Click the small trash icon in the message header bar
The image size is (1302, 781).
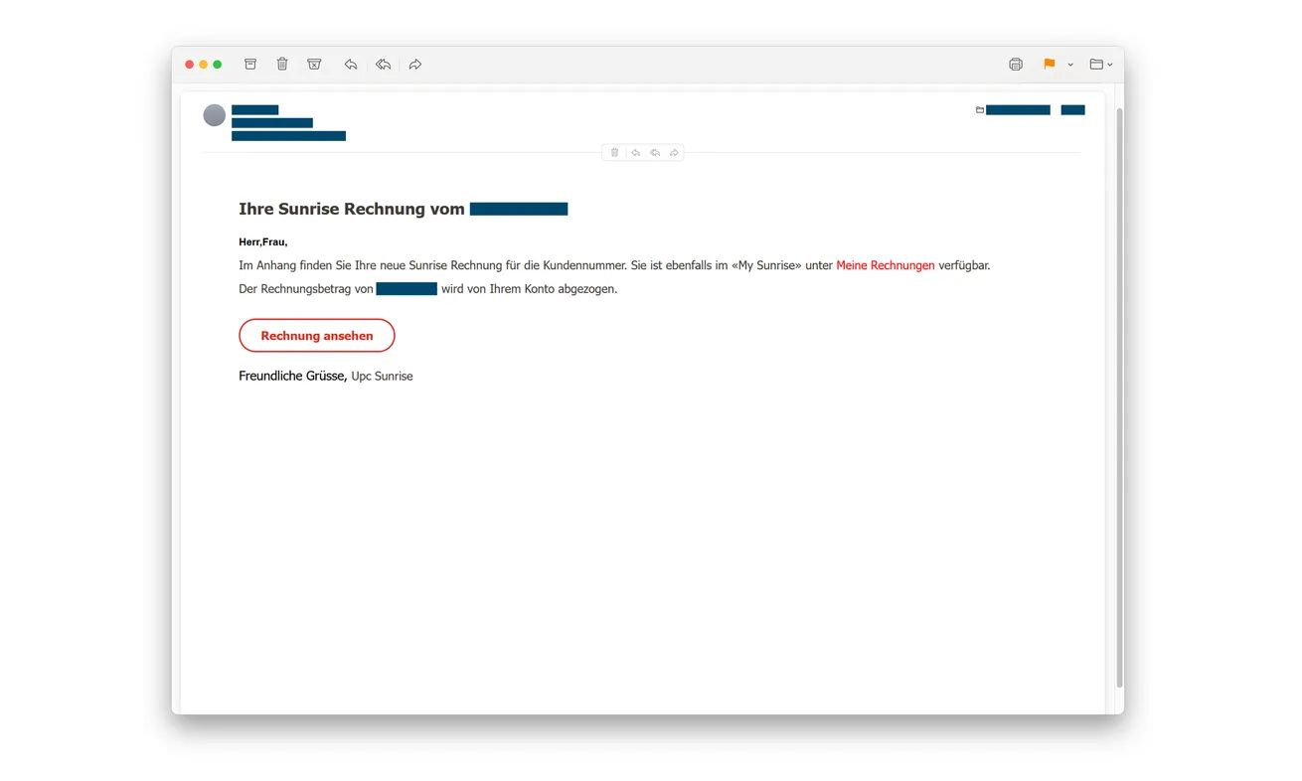coord(614,153)
